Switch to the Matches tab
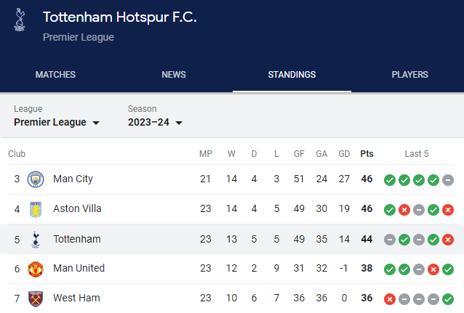 tap(55, 75)
